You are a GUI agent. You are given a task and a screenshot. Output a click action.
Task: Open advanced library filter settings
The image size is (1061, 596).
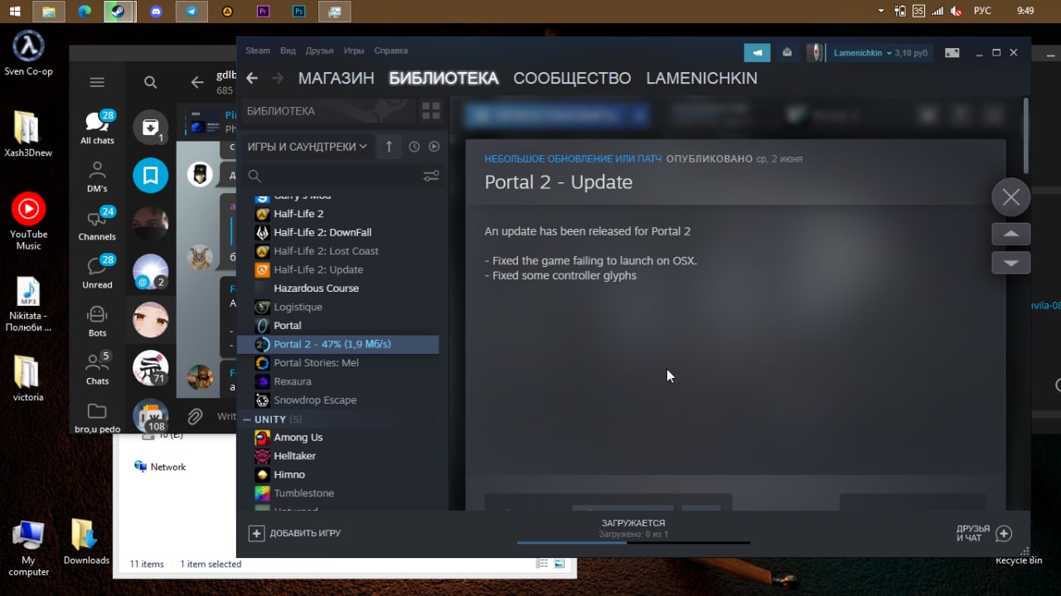[431, 176]
